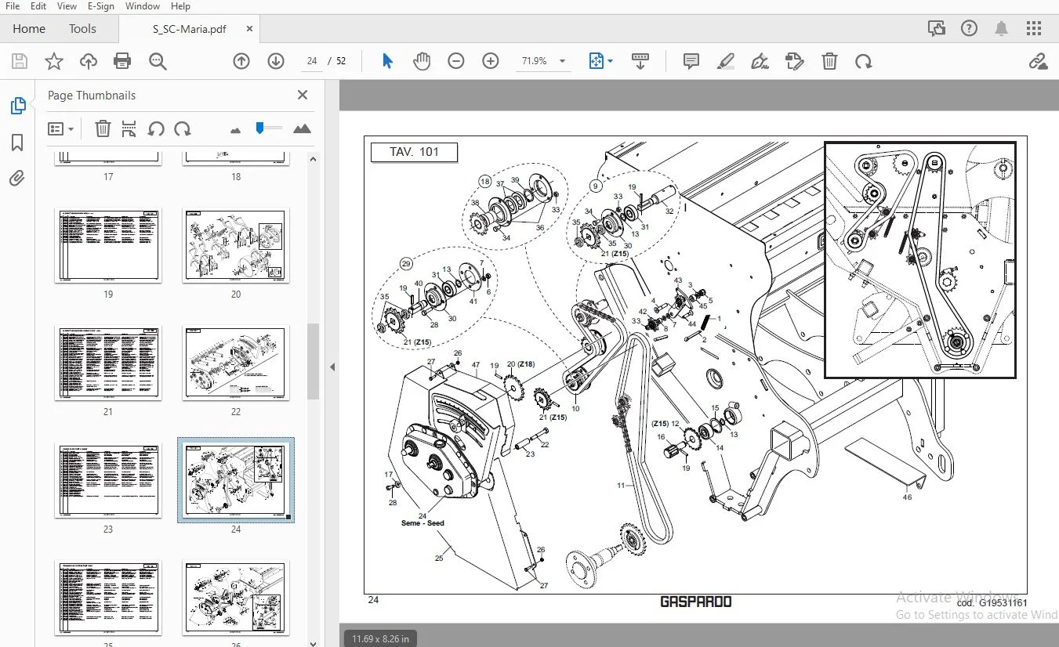Reduce thumbnail size with the small mountain icon
1059x647 pixels.
point(235,130)
